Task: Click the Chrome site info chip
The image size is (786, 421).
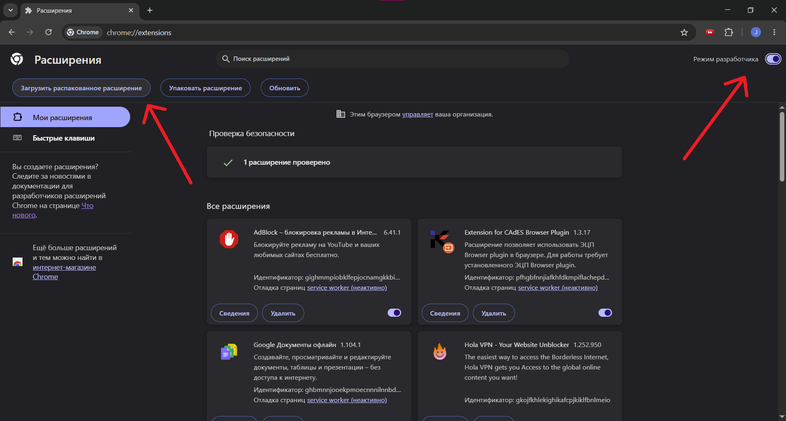Action: pos(83,32)
